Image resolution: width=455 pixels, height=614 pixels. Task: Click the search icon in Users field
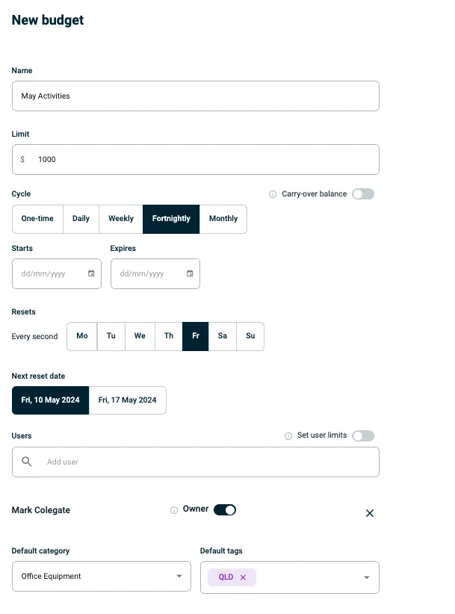(27, 462)
